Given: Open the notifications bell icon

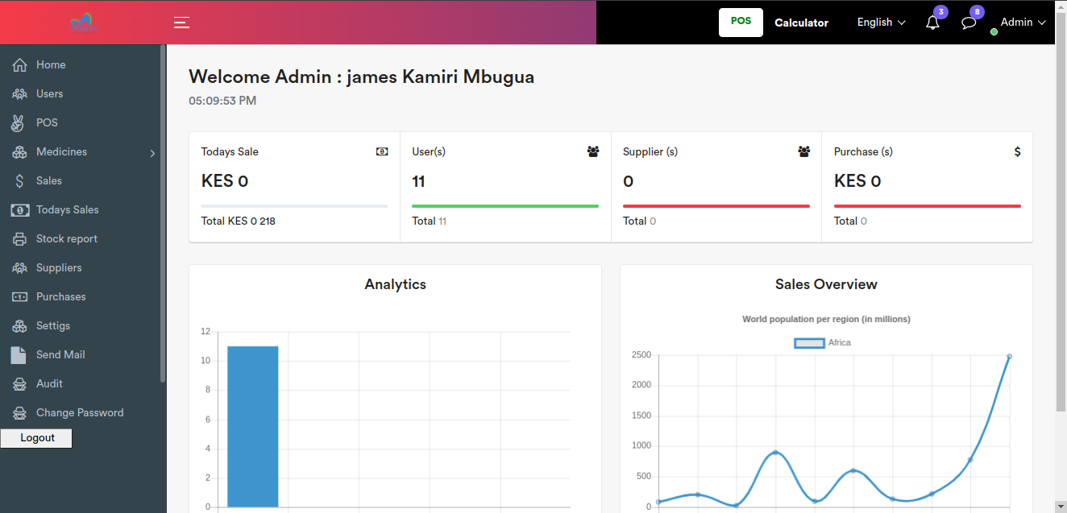Looking at the screenshot, I should 932,23.
